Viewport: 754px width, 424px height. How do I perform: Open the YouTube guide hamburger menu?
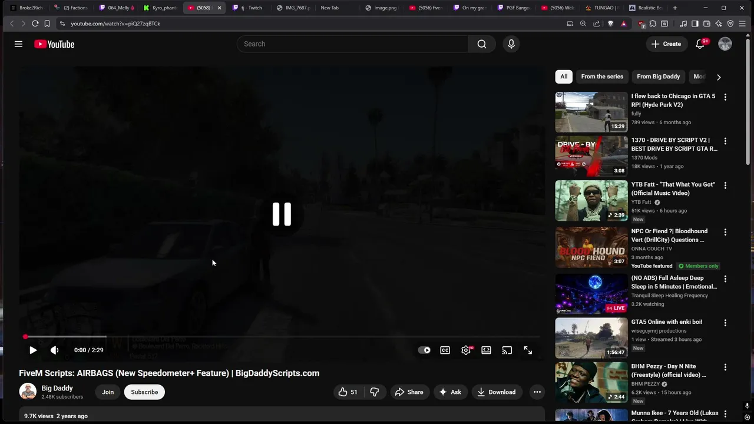[18, 44]
